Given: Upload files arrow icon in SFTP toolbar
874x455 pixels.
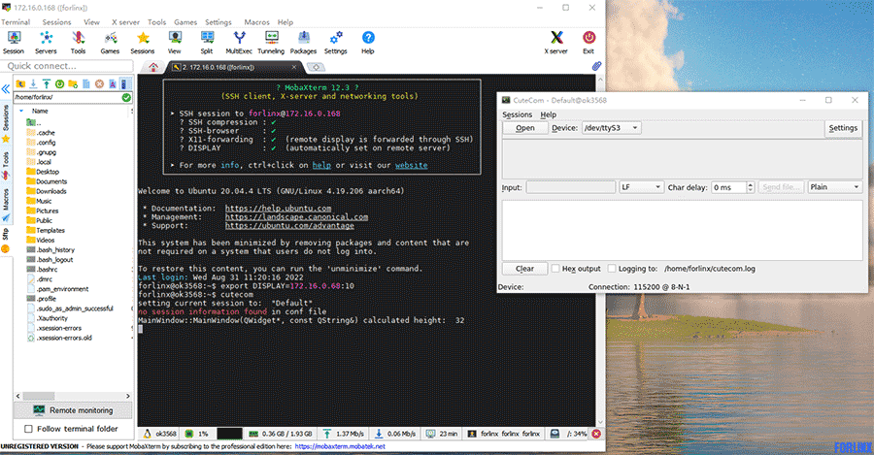Looking at the screenshot, I should (x=47, y=83).
